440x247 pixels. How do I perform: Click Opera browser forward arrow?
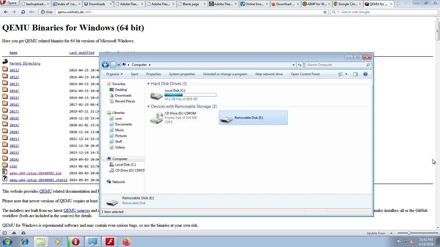14,12
